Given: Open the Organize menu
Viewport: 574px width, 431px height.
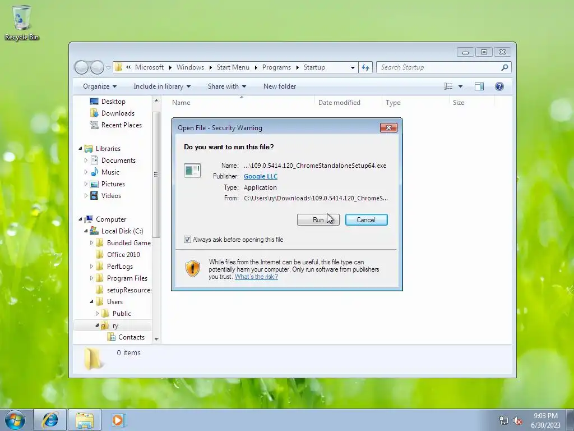Looking at the screenshot, I should (100, 86).
